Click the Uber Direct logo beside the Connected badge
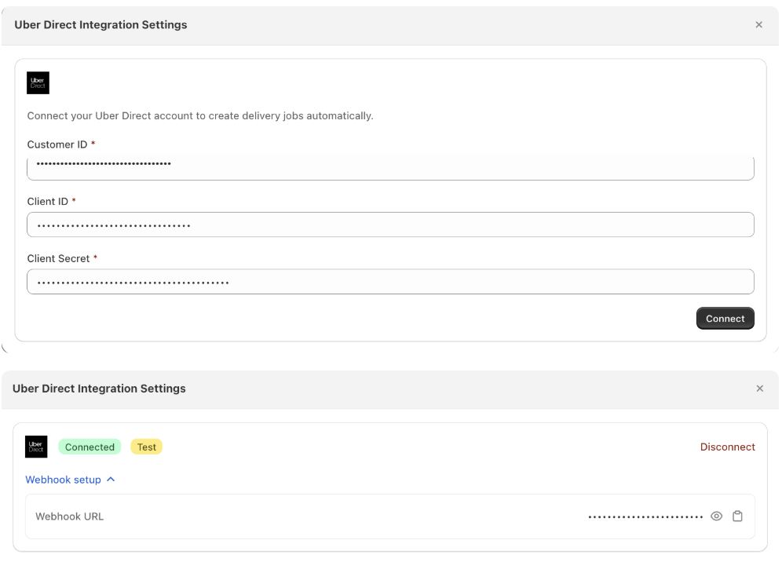The height and width of the screenshot is (562, 782). click(36, 447)
